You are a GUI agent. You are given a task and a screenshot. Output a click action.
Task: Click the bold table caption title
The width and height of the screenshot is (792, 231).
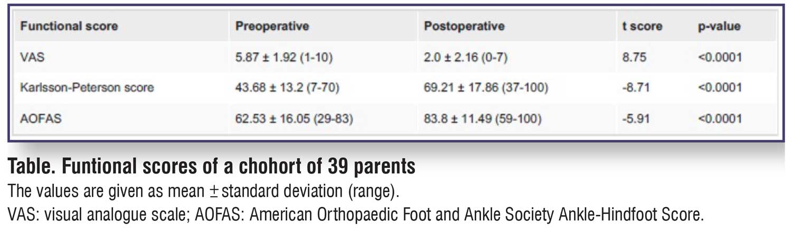[x=211, y=167]
